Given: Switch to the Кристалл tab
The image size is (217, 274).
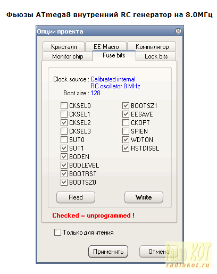Looking at the screenshot, I should coord(63,46).
